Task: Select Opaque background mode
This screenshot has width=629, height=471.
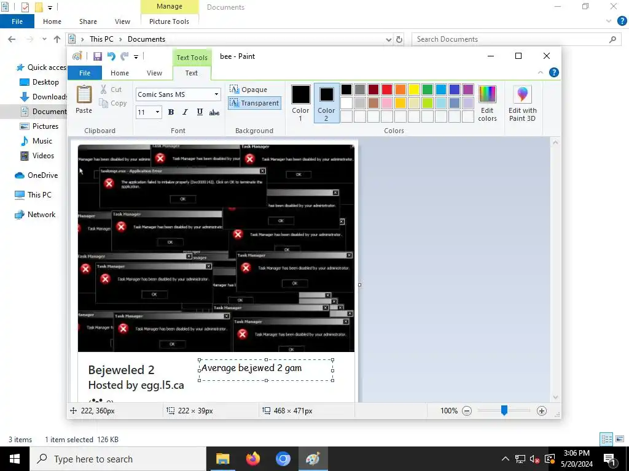Action: point(248,89)
